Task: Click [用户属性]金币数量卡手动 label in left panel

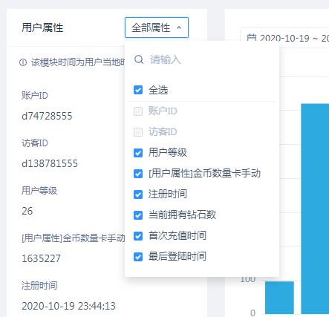Action: [x=74, y=238]
